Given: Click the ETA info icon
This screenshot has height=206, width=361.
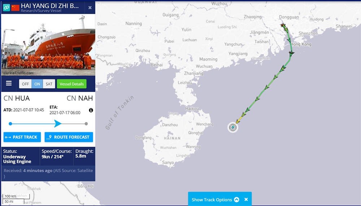Looking at the screenshot, I should (x=91, y=110).
